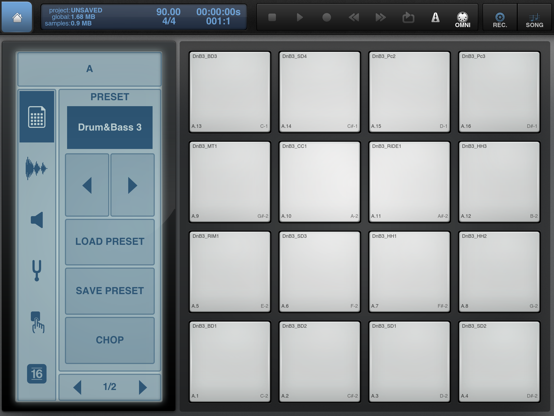Start playback with the play button
The width and height of the screenshot is (554, 416).
click(x=299, y=18)
